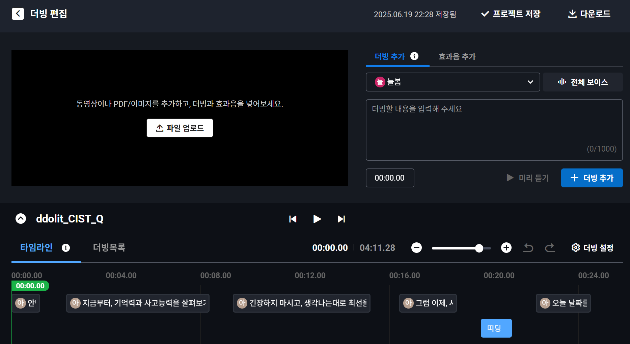
Task: Click the green 00:00.00 playhead marker
Action: 30,286
